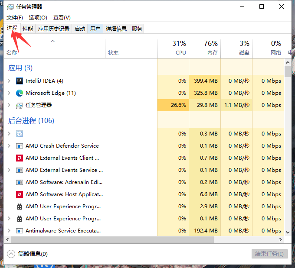
Task: Select AMD Software: Host Applicat... row name
Action: [64, 194]
